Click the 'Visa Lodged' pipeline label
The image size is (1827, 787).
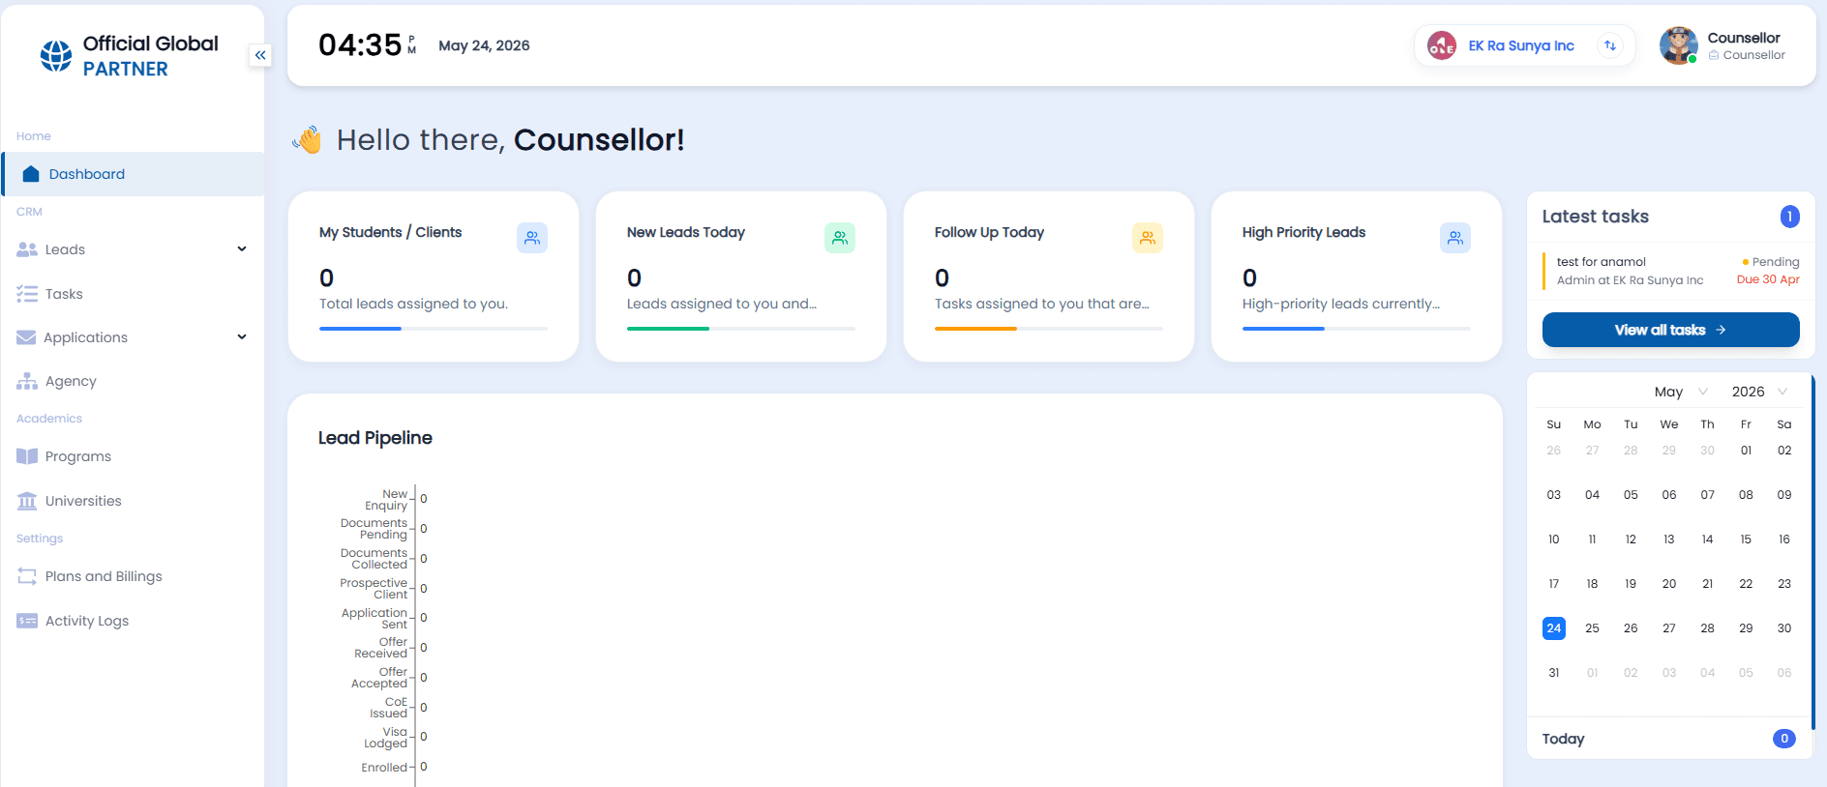click(386, 738)
